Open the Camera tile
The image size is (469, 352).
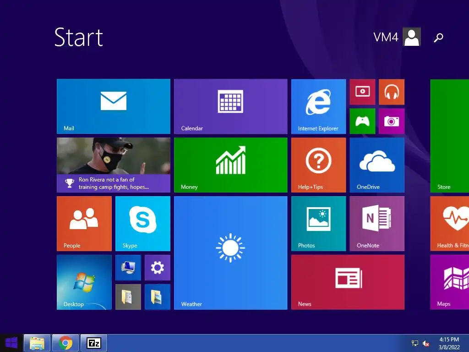pyautogui.click(x=392, y=121)
